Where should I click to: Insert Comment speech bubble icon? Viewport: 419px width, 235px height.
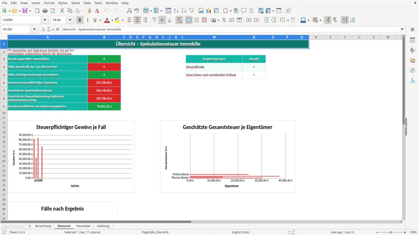pyautogui.click(x=244, y=11)
